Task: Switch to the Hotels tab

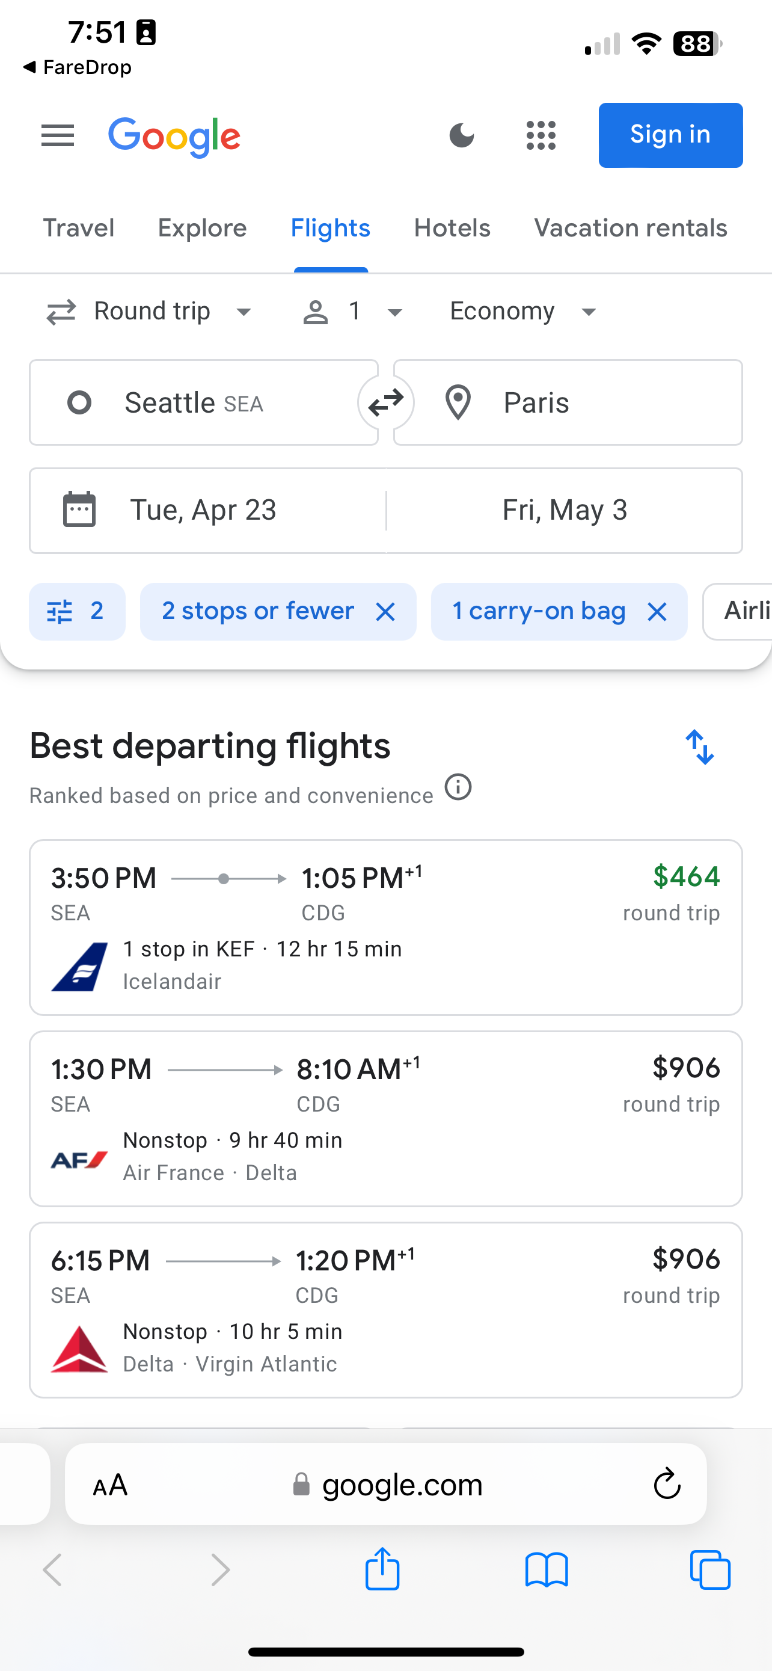Action: point(453,228)
